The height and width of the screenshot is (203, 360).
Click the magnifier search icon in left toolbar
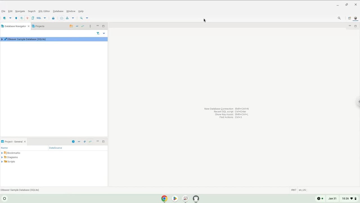click(x=81, y=18)
